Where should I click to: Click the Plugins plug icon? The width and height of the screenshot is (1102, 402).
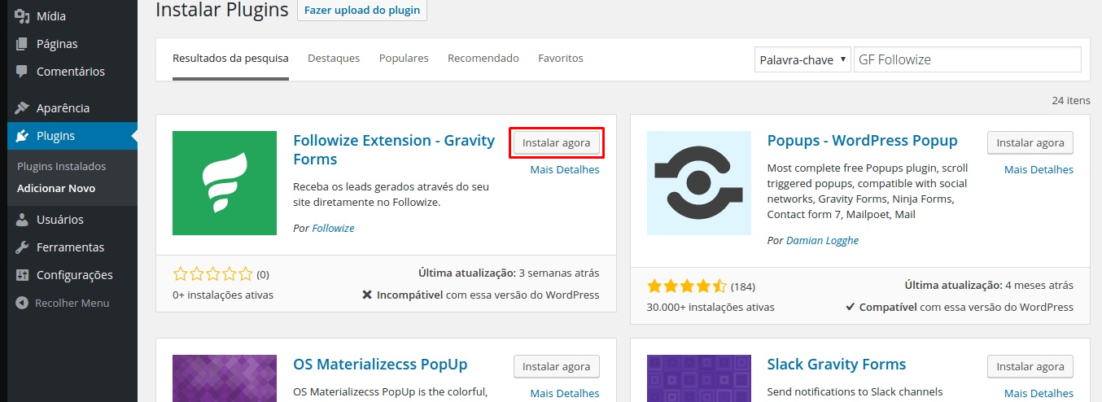22,136
